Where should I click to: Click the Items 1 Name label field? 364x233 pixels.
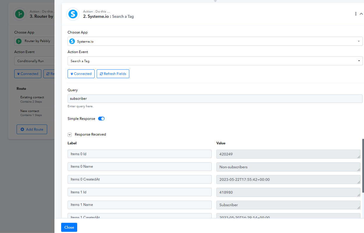139,205
